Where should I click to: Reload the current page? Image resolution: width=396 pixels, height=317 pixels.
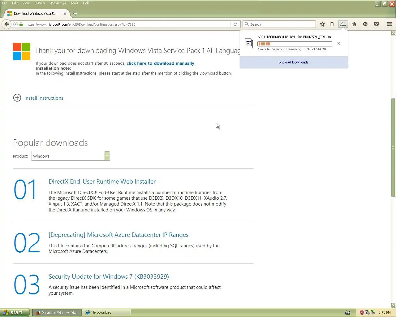(235, 24)
